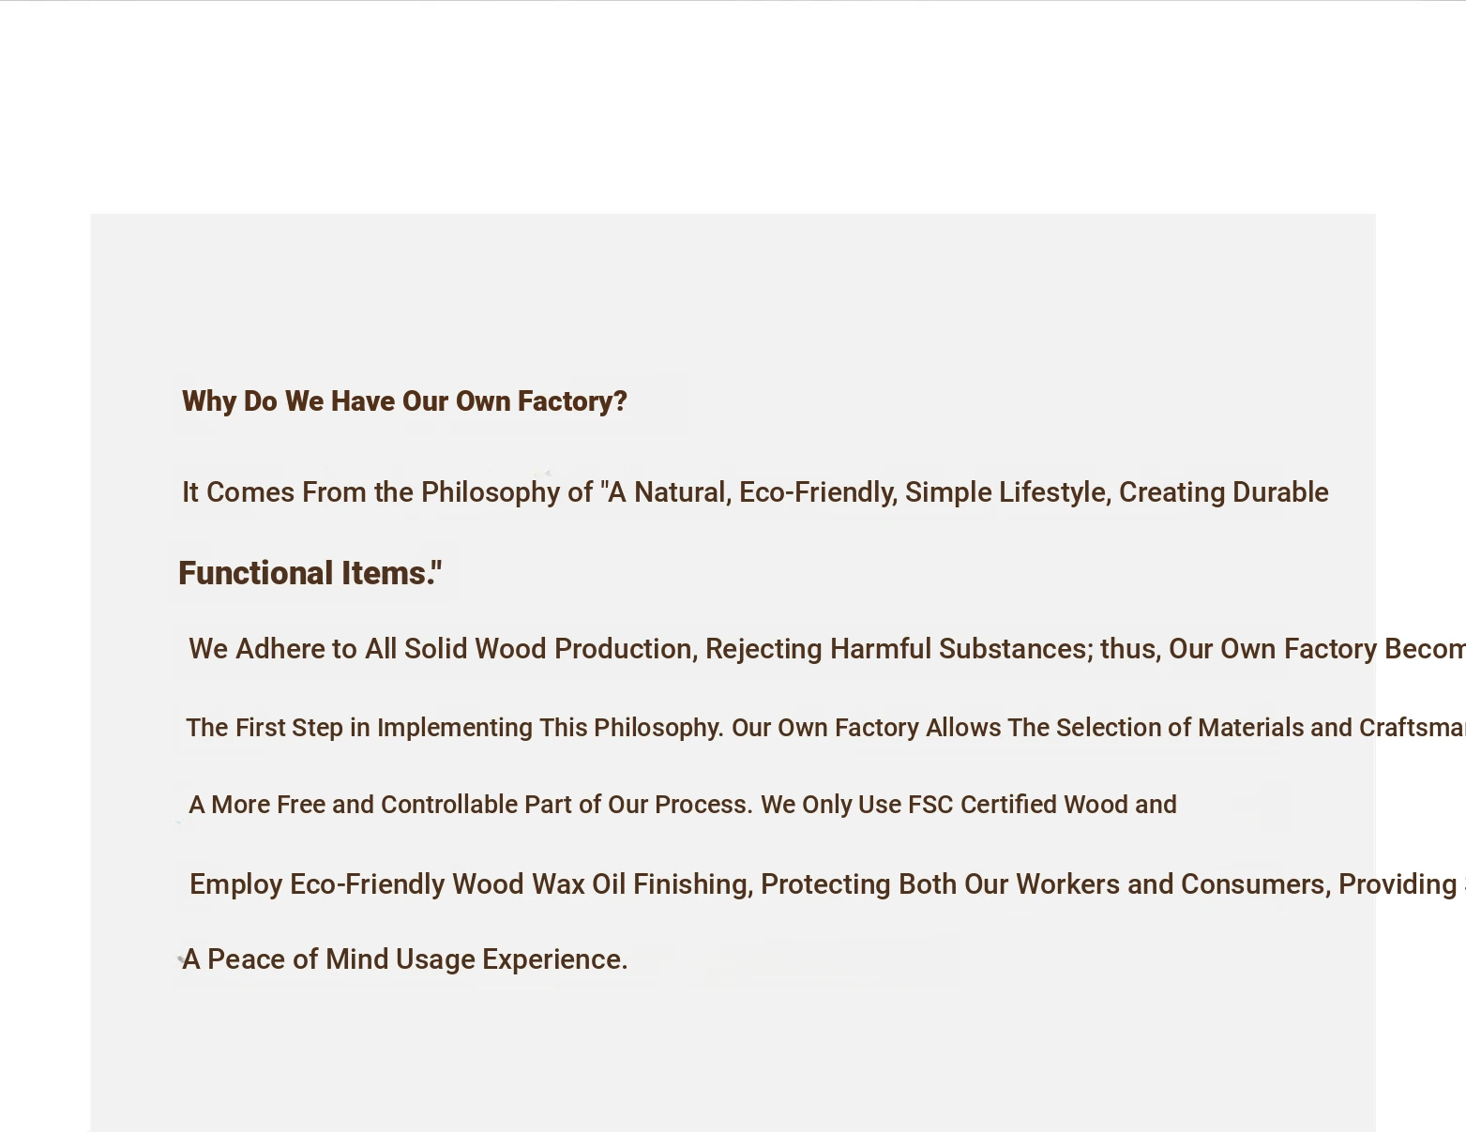Screen dimensions: 1466x1132
Task: Select the "A Peace of Mind Usage Experience." line
Action: [x=405, y=959]
